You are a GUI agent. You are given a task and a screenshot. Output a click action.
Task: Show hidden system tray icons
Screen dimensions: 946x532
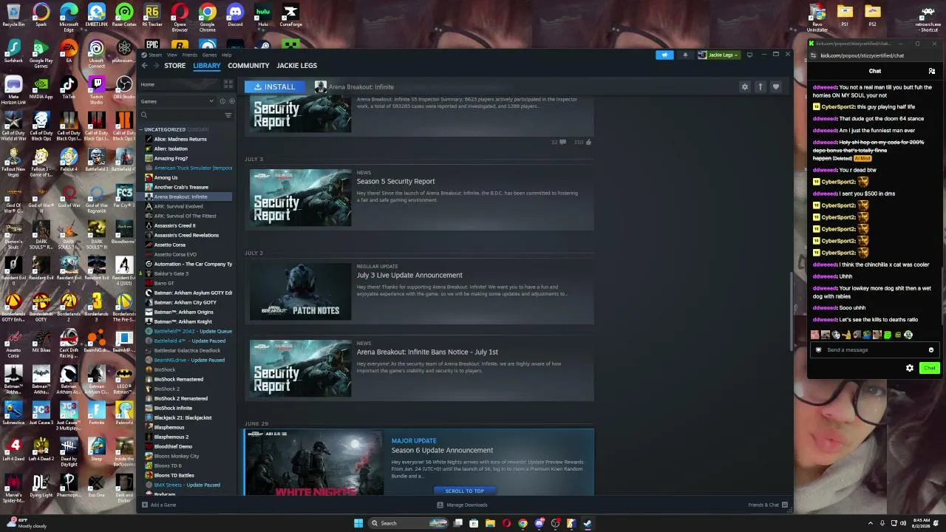coord(872,523)
